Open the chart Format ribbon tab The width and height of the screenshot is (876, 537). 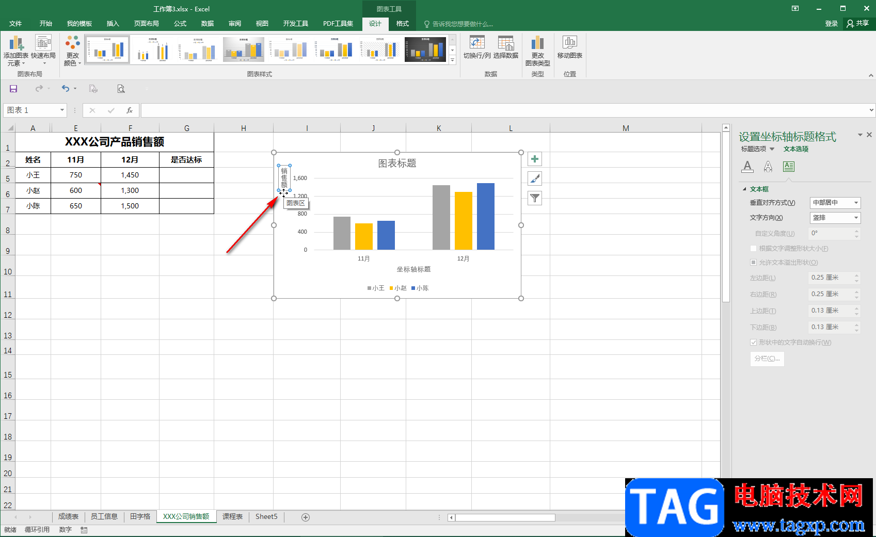pos(402,24)
